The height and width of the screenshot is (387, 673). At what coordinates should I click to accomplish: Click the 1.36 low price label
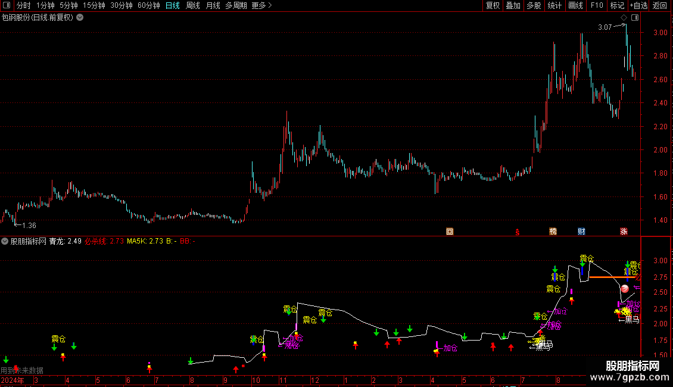(x=29, y=226)
